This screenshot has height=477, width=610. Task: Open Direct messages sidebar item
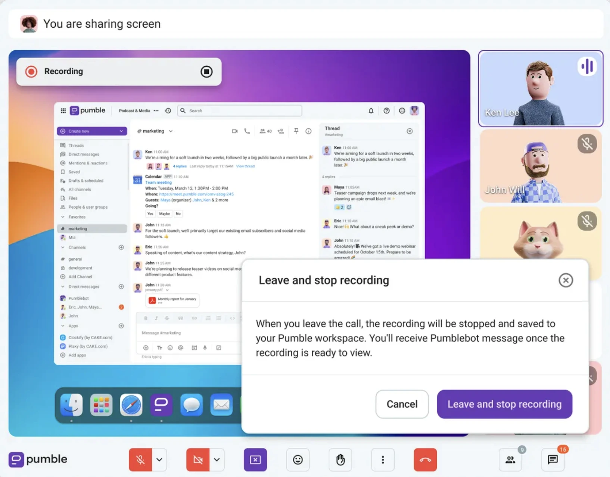84,154
